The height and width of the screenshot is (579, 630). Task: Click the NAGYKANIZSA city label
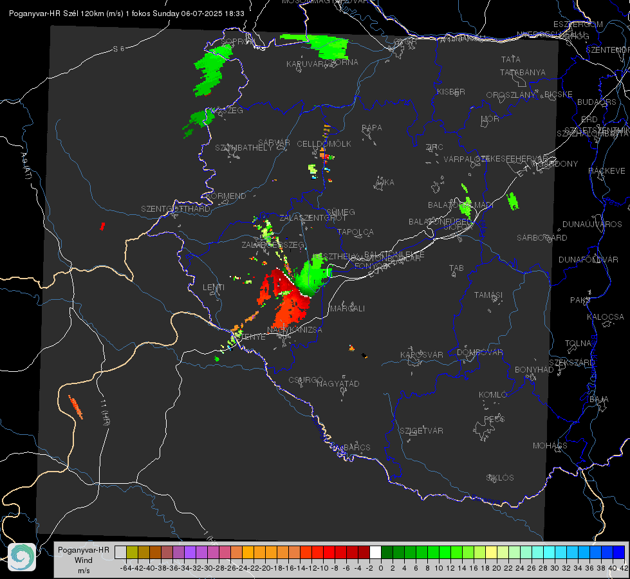click(295, 330)
